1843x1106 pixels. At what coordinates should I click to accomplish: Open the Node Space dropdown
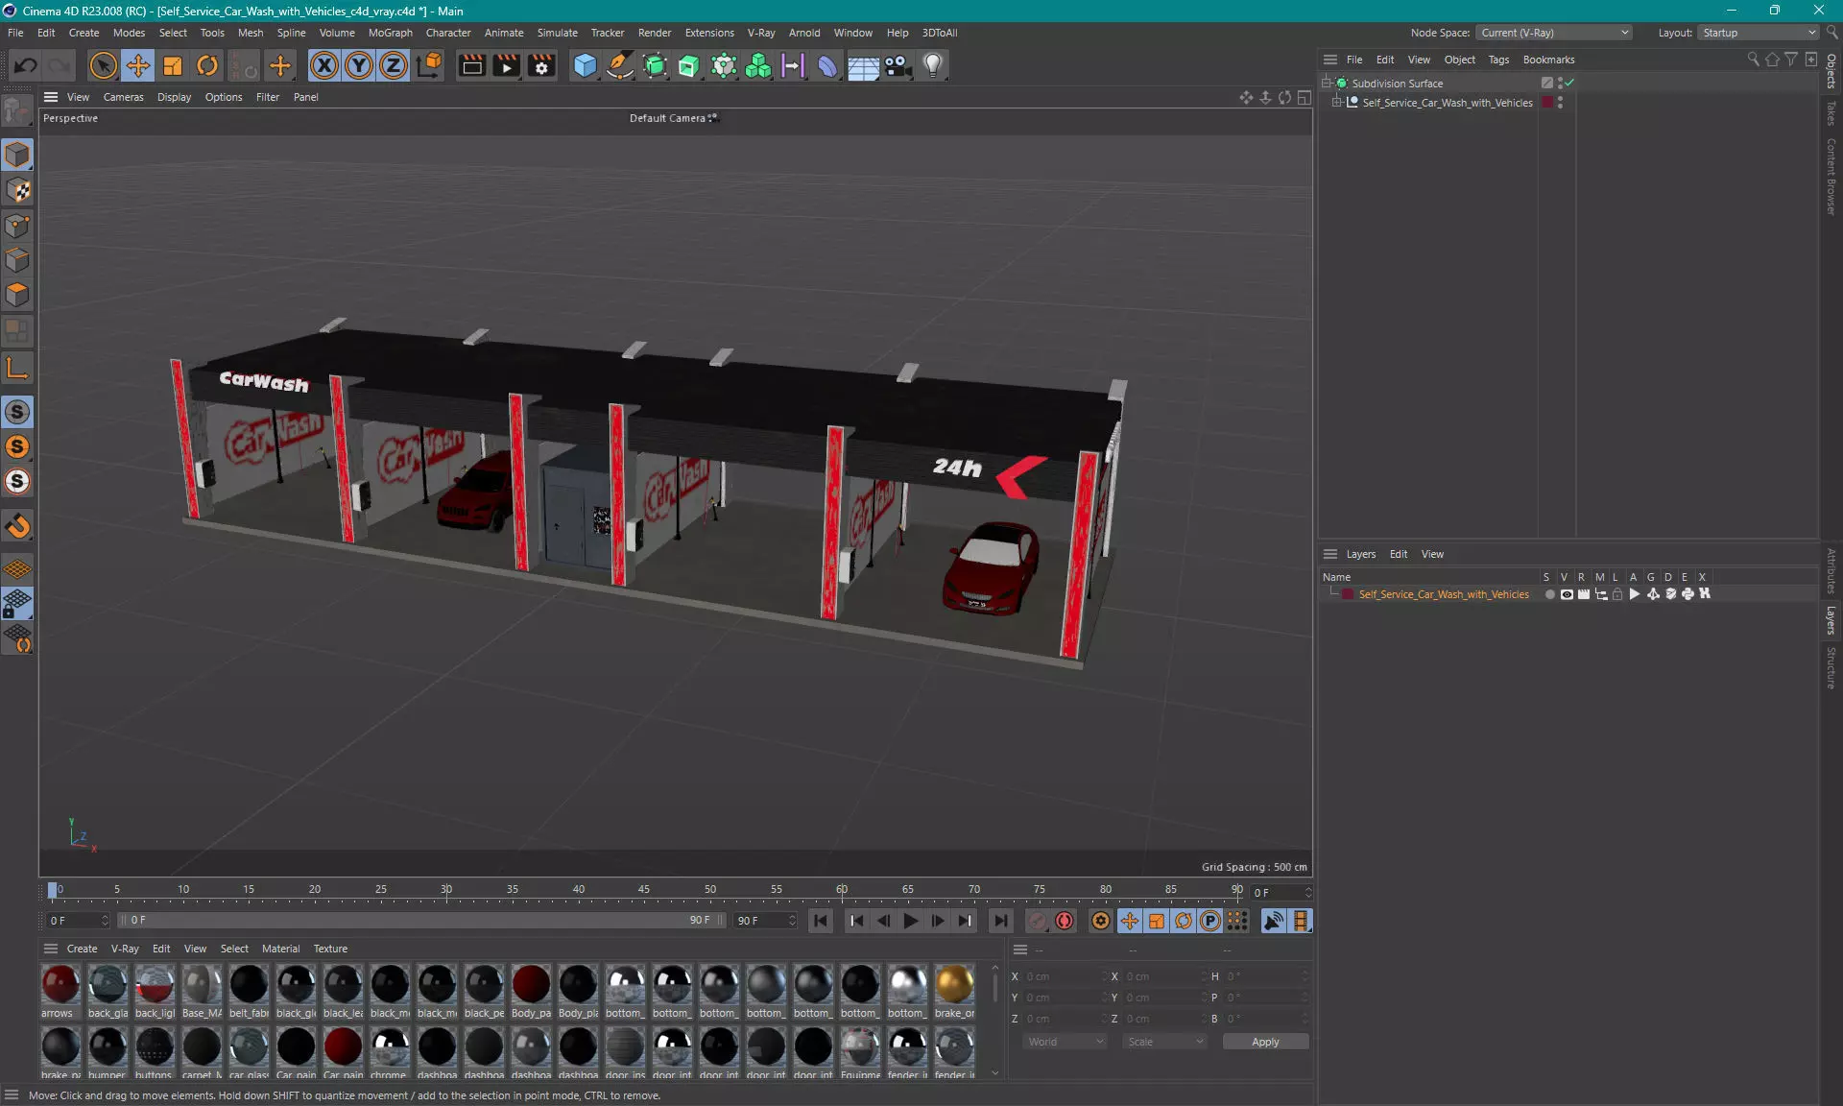click(1554, 33)
